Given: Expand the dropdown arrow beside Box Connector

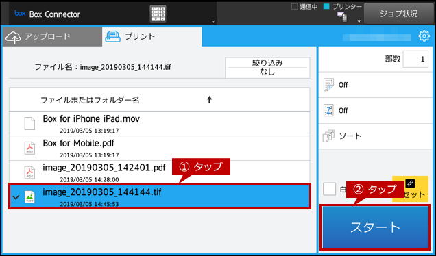Looking at the screenshot, I should [213, 22].
